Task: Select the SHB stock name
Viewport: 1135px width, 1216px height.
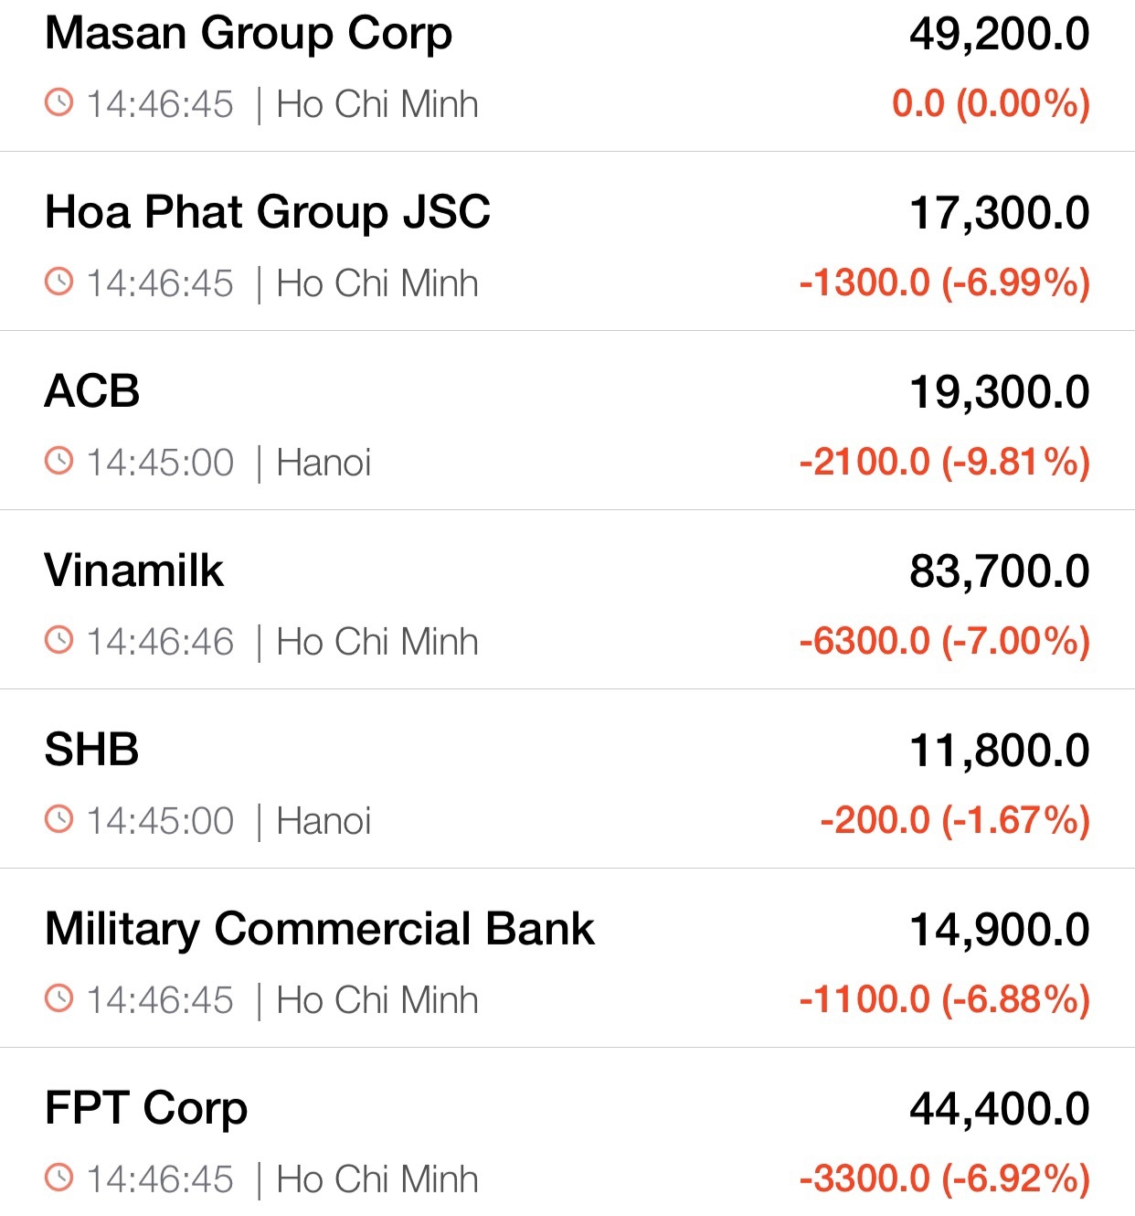Action: click(x=92, y=750)
